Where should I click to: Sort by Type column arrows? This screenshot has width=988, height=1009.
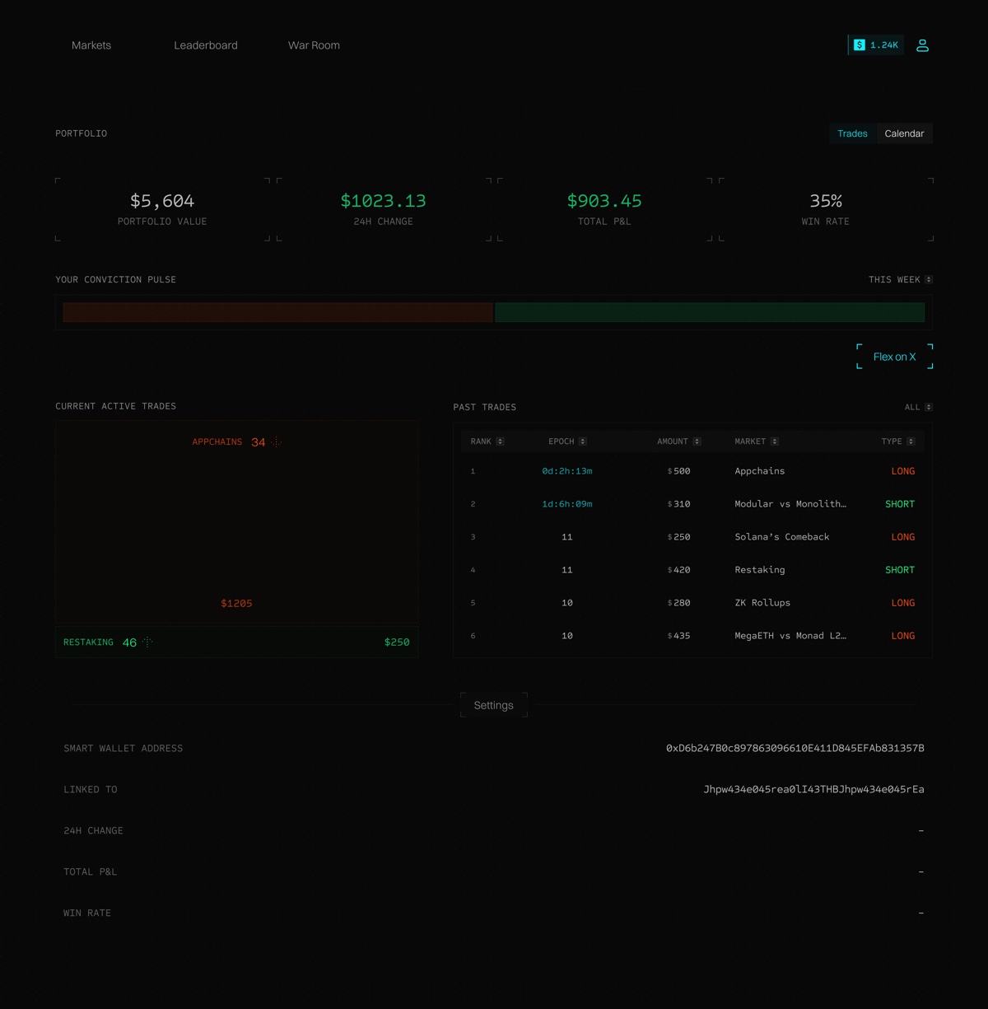pyautogui.click(x=911, y=441)
